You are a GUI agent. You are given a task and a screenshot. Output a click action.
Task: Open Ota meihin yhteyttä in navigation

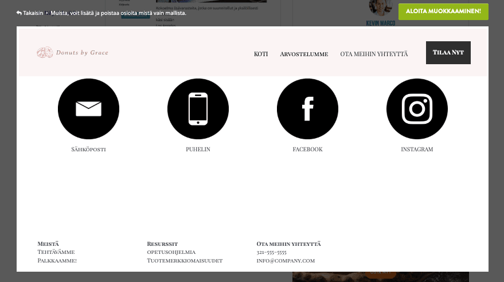(374, 54)
